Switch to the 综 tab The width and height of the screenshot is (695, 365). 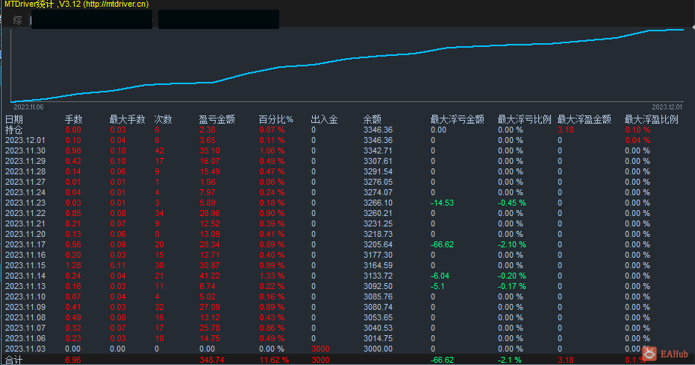point(17,20)
